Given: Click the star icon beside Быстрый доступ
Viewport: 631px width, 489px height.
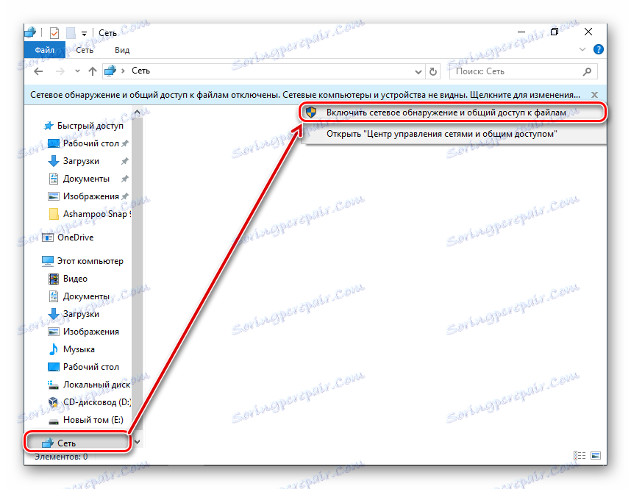Looking at the screenshot, I should (49, 126).
